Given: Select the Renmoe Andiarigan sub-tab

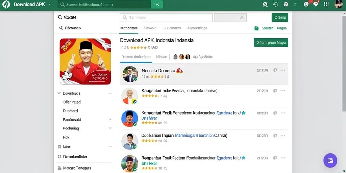Looking at the screenshot, I should (x=136, y=57).
